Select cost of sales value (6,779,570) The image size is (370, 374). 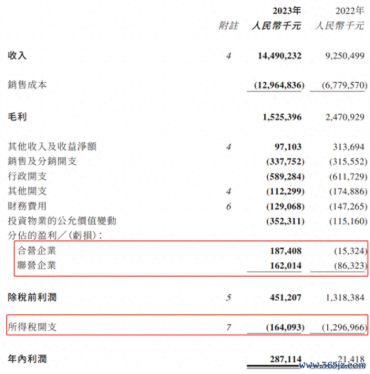[x=345, y=85]
